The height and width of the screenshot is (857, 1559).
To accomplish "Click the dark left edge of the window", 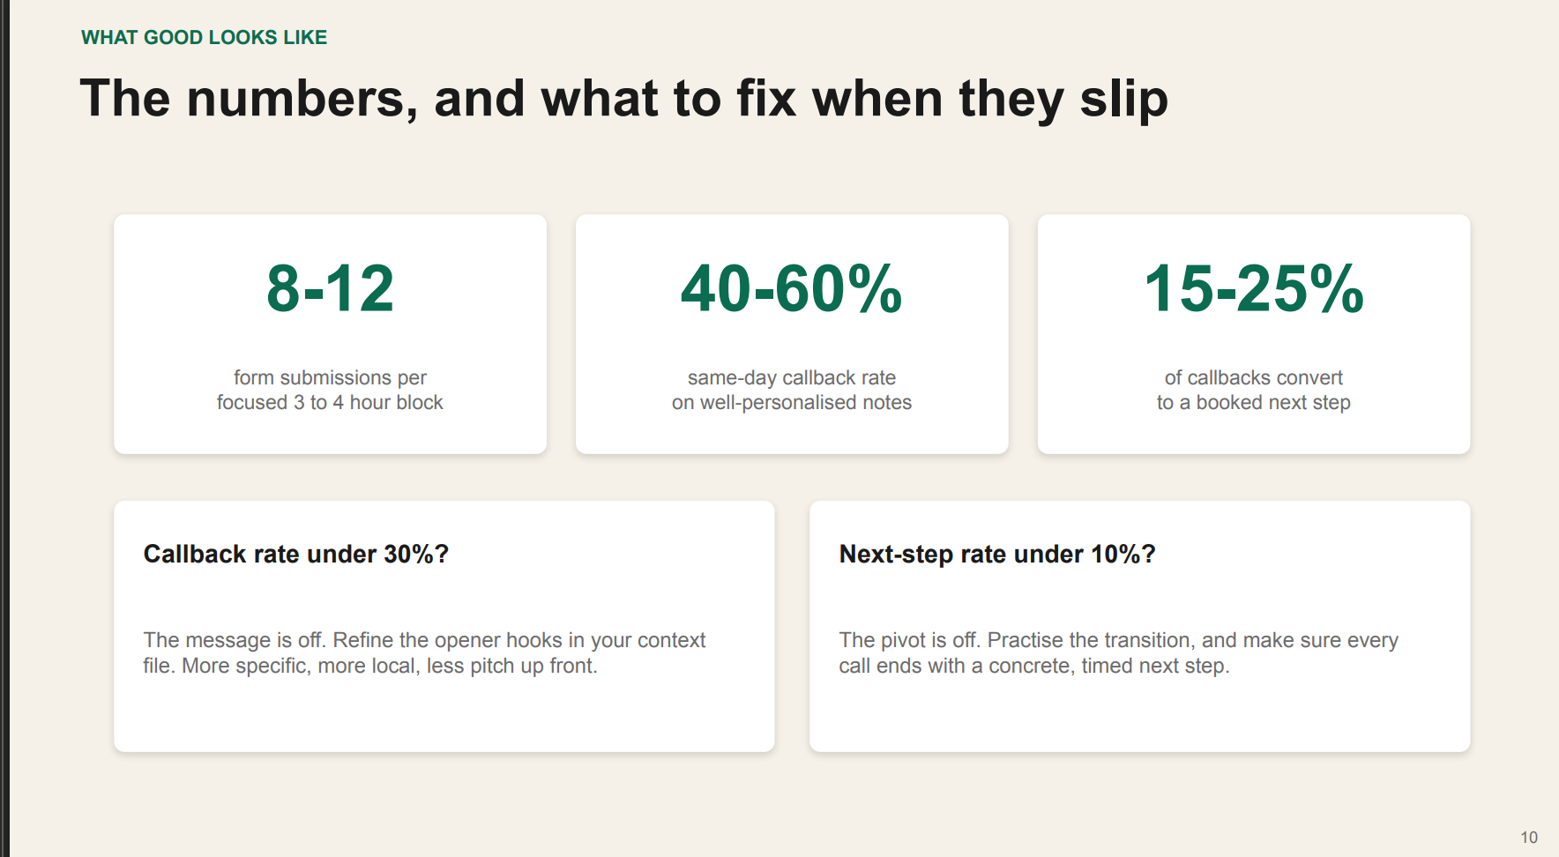I will pyautogui.click(x=4, y=428).
